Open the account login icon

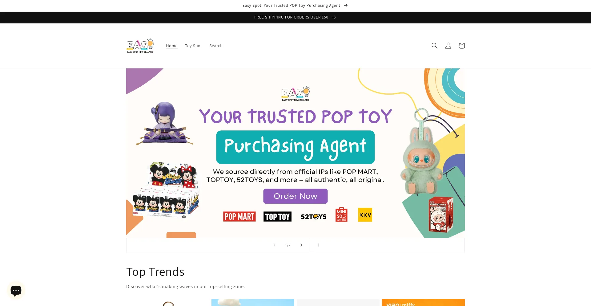tap(448, 46)
